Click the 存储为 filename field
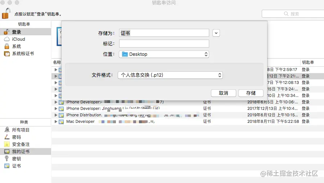 coord(164,33)
